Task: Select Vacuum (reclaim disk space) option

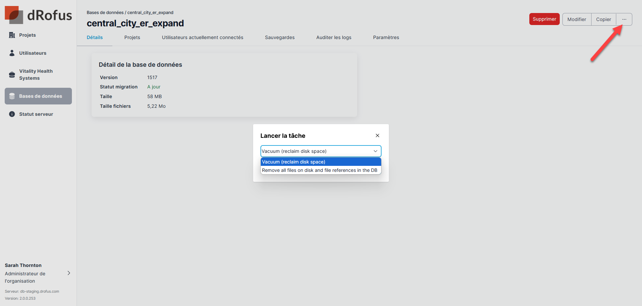Action: coord(294,162)
